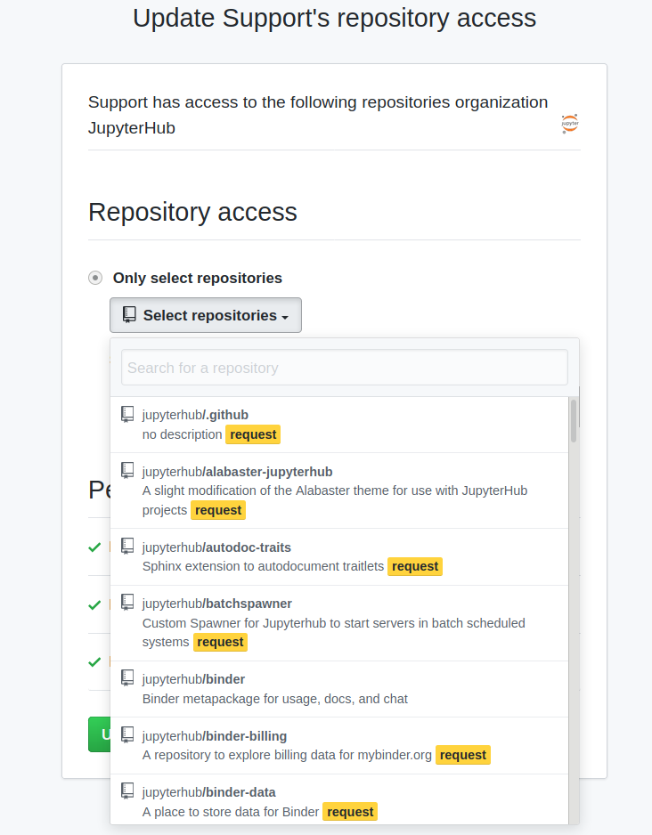Click the green checkmark beside the second permission
Screen dimensions: 652x835
[x=94, y=605]
